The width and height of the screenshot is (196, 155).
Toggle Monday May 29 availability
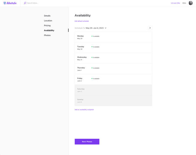96,36
